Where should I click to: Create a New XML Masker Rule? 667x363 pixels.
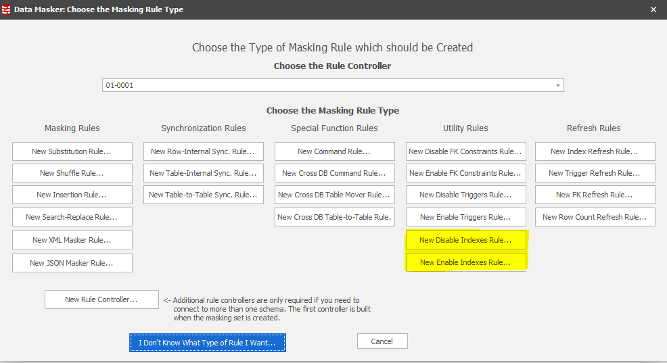[72, 240]
